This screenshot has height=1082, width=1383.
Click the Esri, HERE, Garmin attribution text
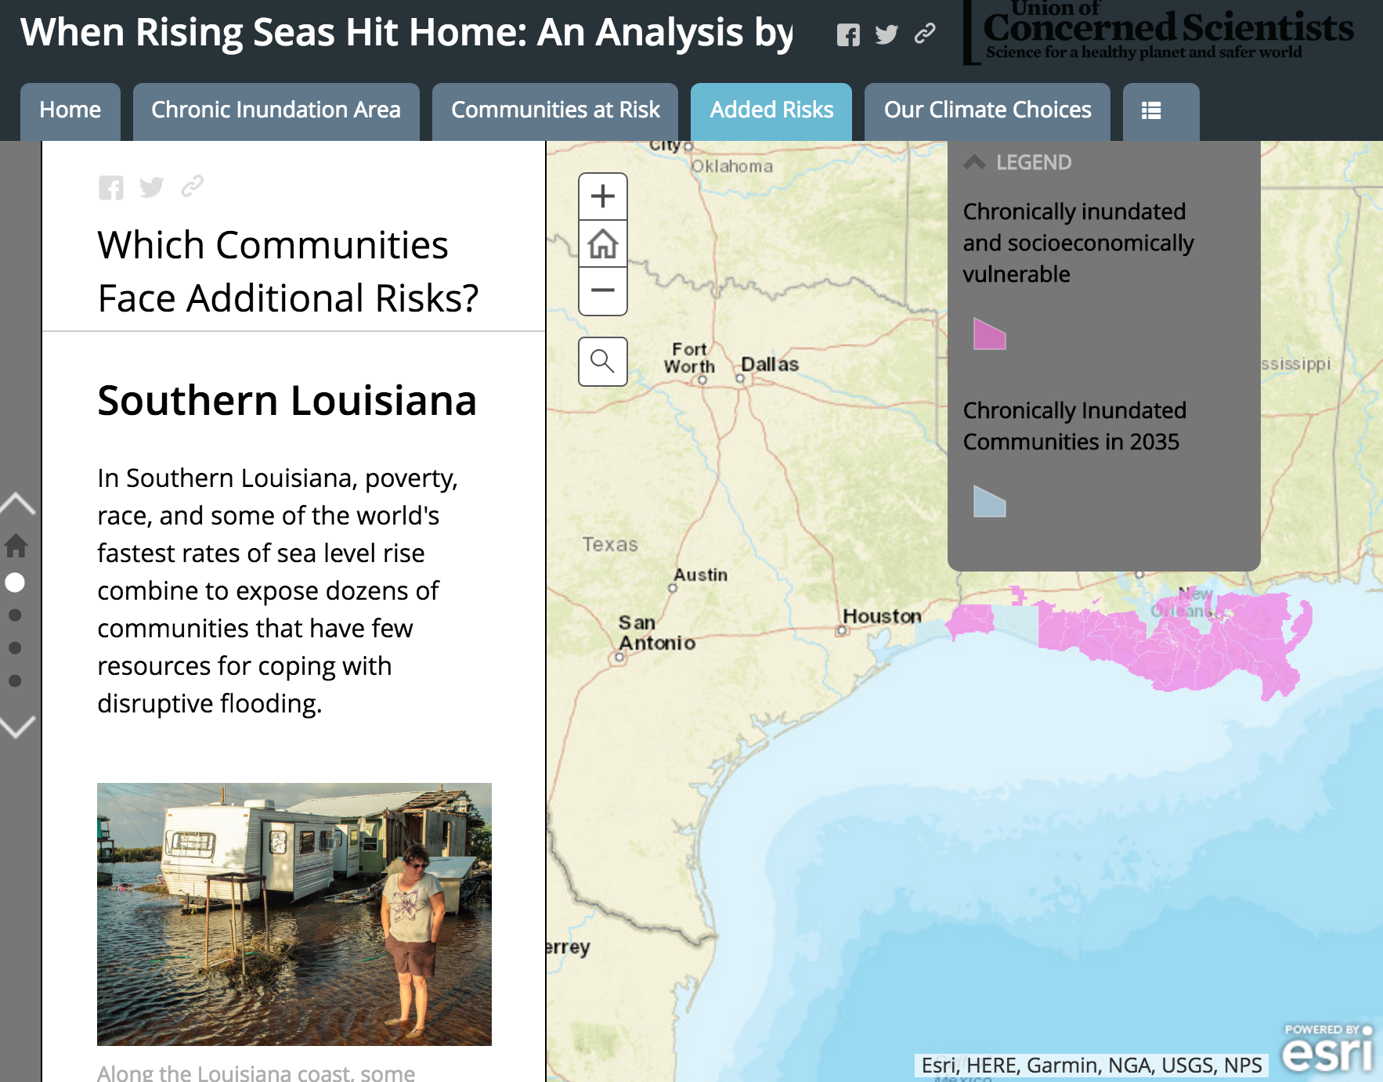click(x=1092, y=1066)
